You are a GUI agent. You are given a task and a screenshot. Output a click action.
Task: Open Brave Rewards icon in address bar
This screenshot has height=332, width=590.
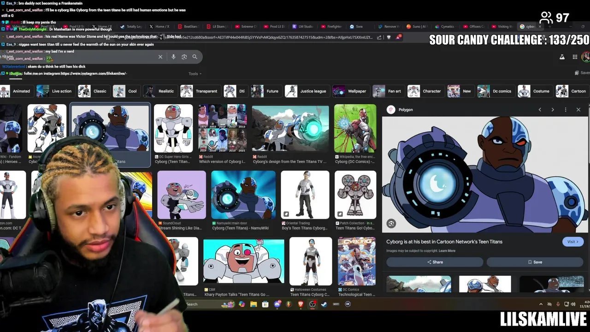(x=399, y=37)
